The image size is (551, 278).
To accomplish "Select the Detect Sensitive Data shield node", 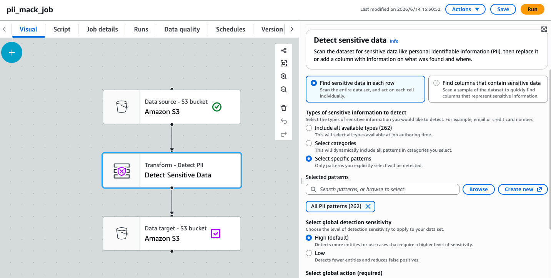I will pos(172,170).
